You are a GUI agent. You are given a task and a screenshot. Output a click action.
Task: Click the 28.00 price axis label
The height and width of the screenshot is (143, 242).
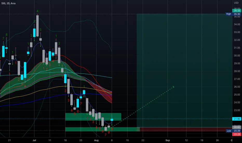[x=237, y=71]
